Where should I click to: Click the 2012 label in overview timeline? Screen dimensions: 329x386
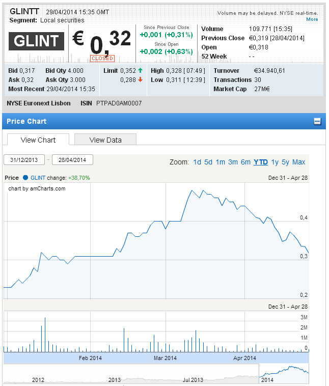coord(38,380)
